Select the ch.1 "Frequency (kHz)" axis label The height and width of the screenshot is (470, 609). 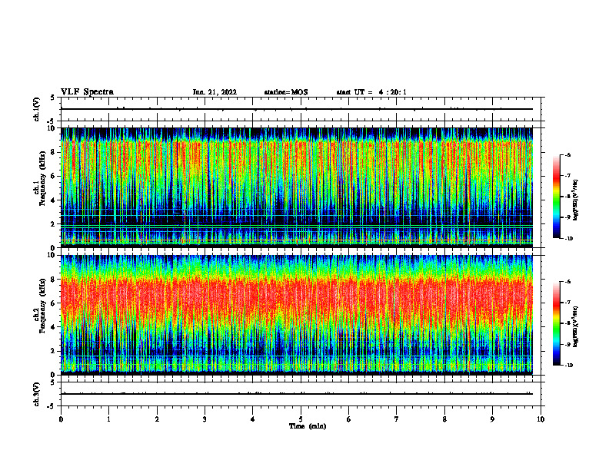[42, 178]
